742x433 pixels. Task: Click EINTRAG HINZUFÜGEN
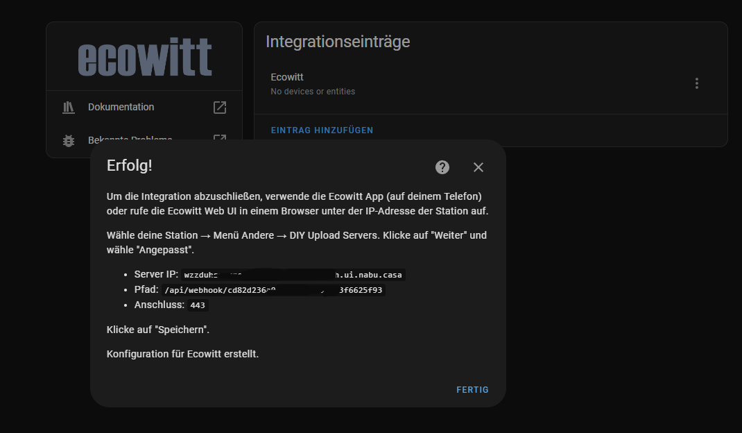click(322, 130)
